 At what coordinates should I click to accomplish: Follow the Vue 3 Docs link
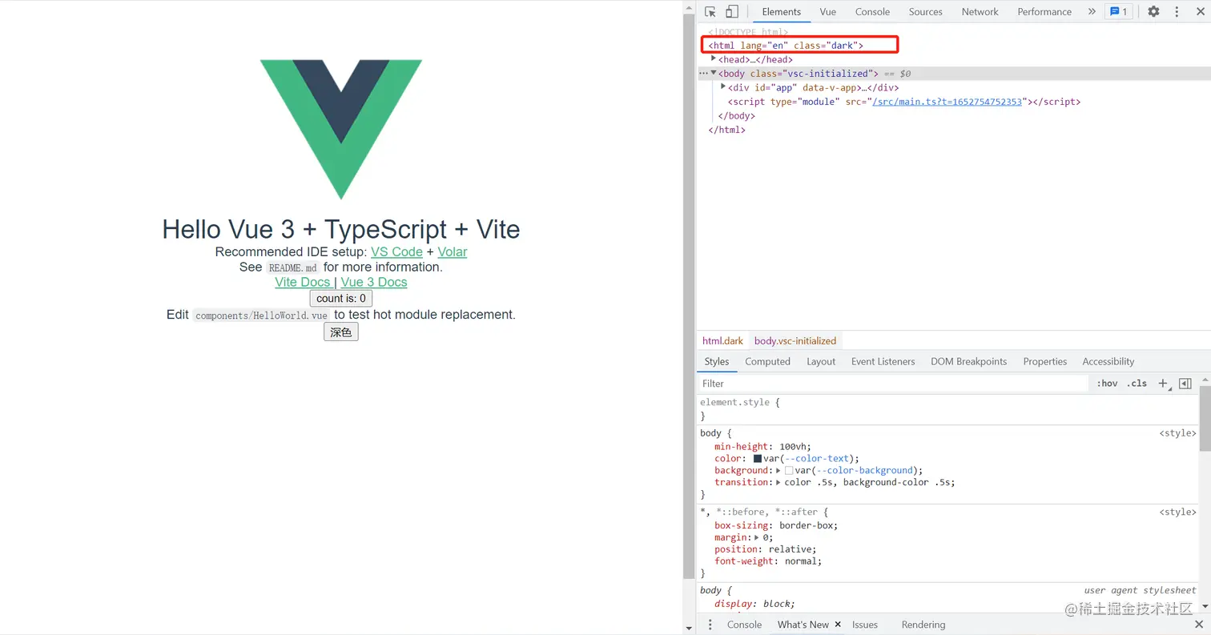(x=374, y=282)
